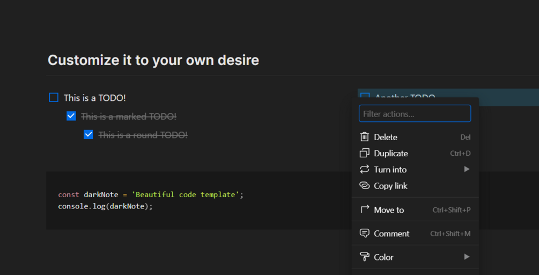Click the trash icon beside Delete
This screenshot has width=539, height=275.
tap(365, 137)
